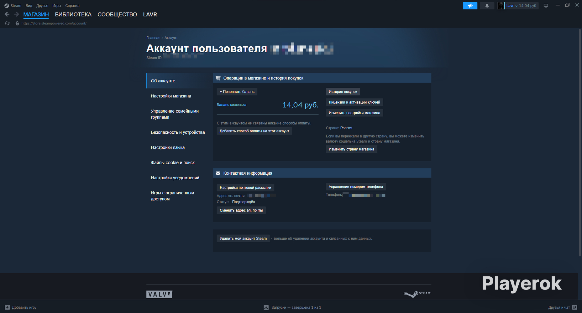Open the LAVR profile tab
The height and width of the screenshot is (313, 582).
click(150, 14)
